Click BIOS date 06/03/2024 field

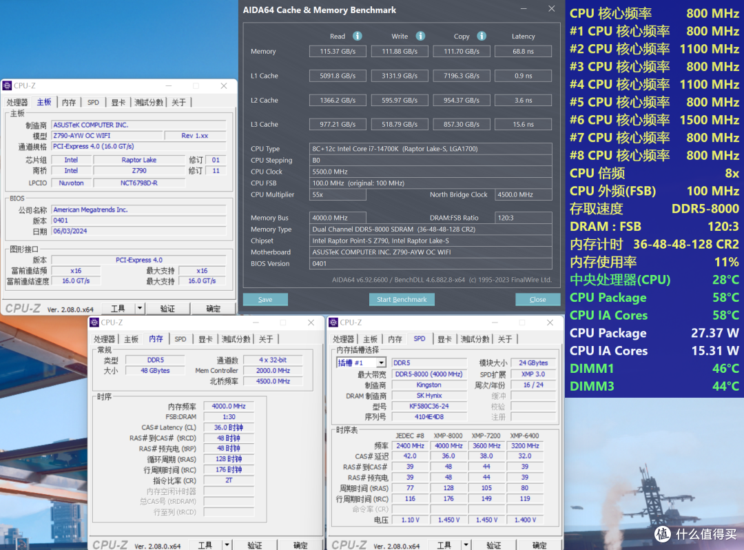pos(138,231)
